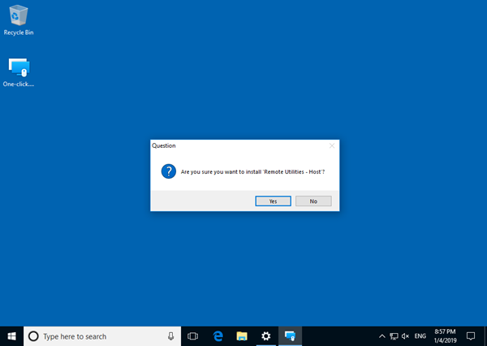This screenshot has height=346, width=487.
Task: Click the Show desktop sliver on the taskbar
Action: click(485, 336)
